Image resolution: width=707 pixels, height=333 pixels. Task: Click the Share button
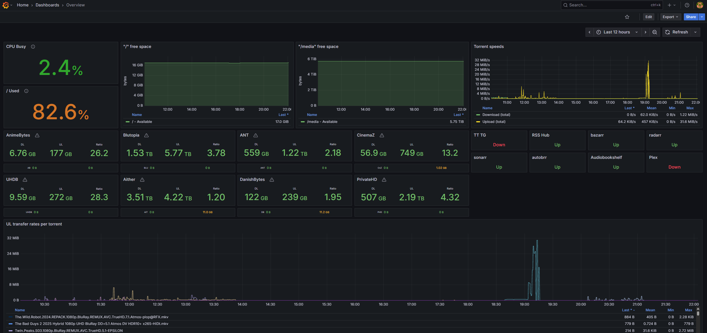(x=691, y=17)
